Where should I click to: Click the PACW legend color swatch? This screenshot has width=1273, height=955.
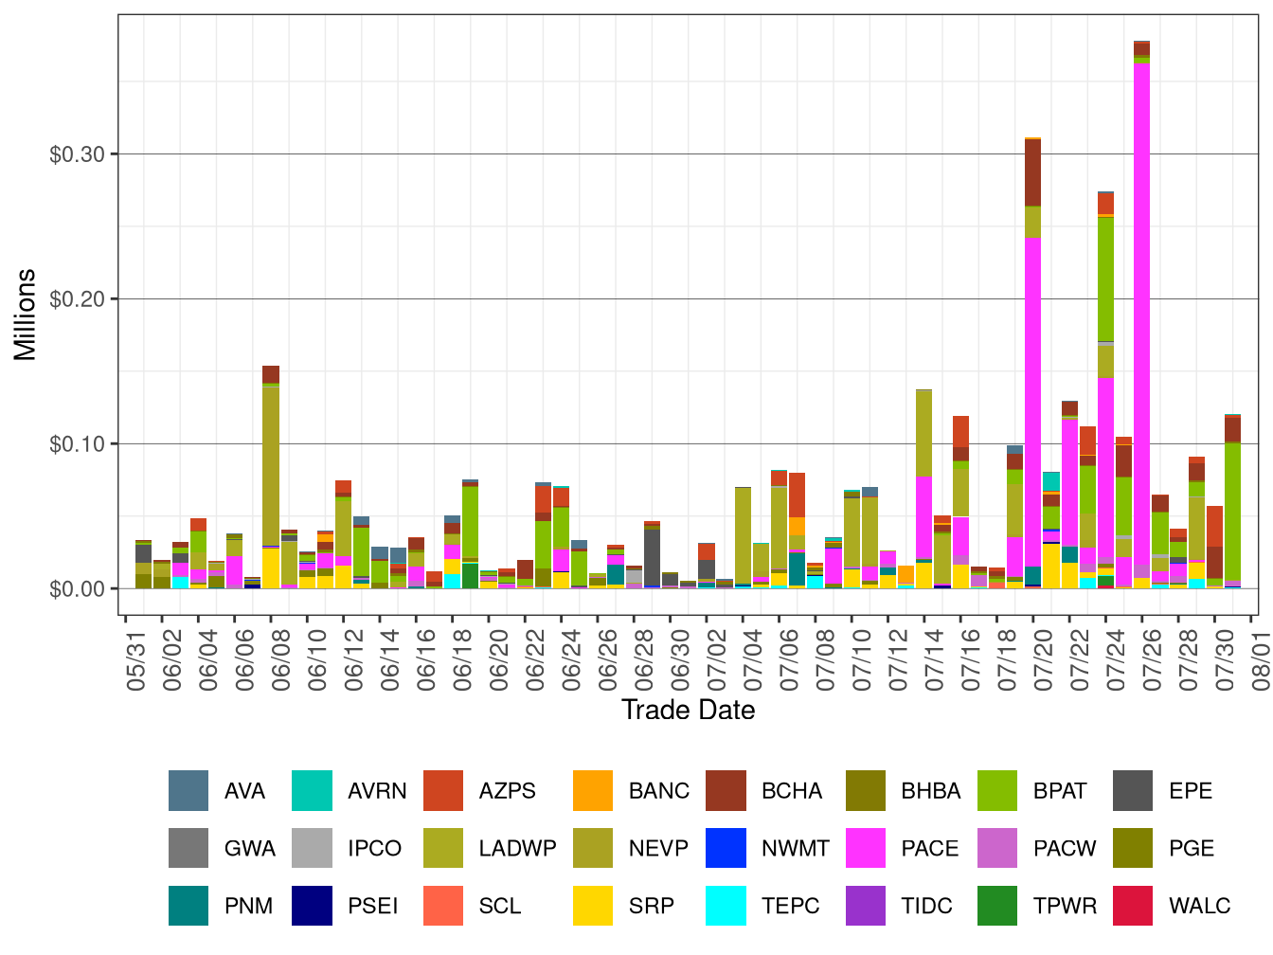(x=997, y=848)
